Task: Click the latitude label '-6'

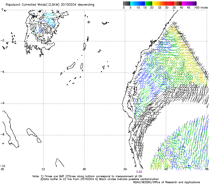Action: [2, 103]
